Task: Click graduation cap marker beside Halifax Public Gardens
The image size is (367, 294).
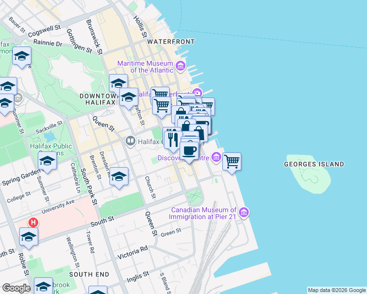Action: (x=47, y=160)
